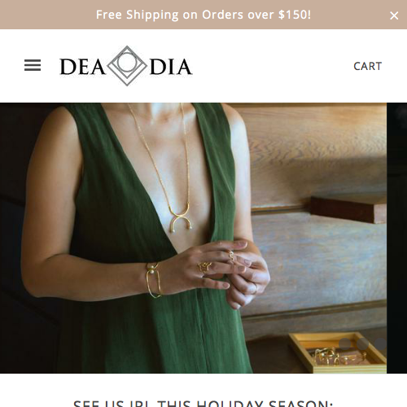Open the CART link
The image size is (407, 407).
pos(368,66)
